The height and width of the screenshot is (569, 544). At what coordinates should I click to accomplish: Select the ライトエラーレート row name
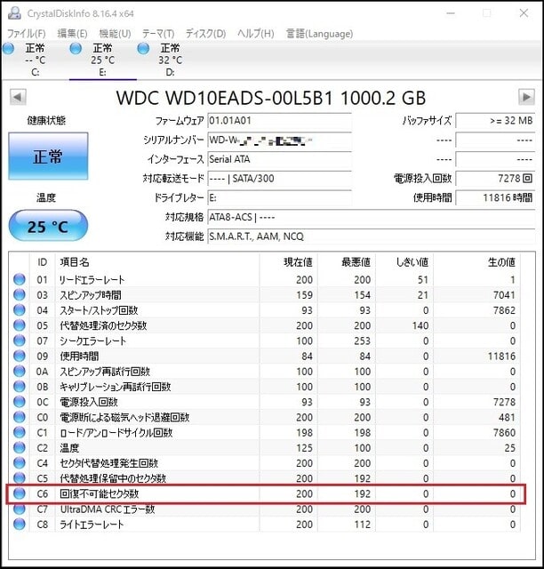92,525
